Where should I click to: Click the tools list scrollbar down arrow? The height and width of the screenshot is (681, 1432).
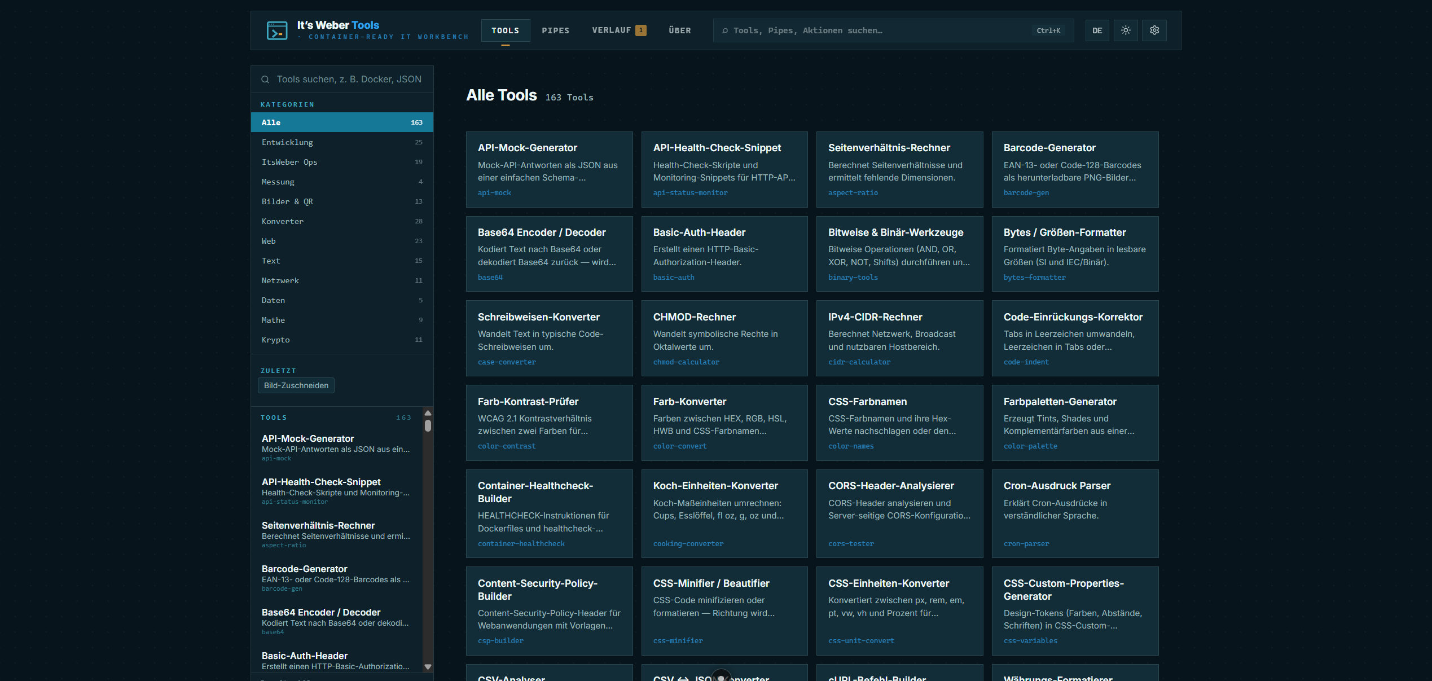point(428,667)
